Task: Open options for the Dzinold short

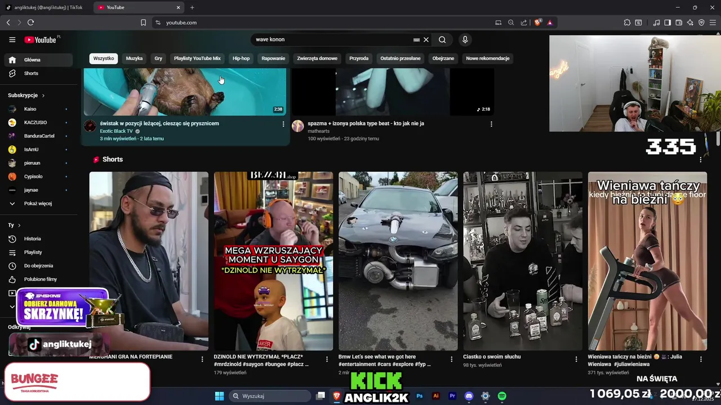Action: coord(327,359)
